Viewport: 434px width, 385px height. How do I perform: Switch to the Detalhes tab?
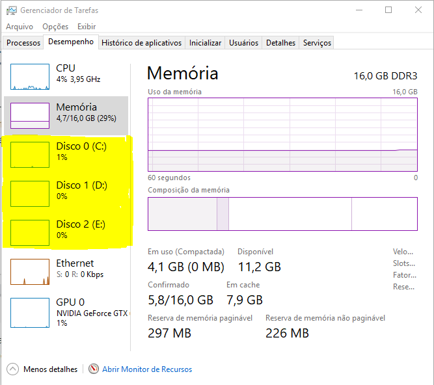[x=280, y=43]
